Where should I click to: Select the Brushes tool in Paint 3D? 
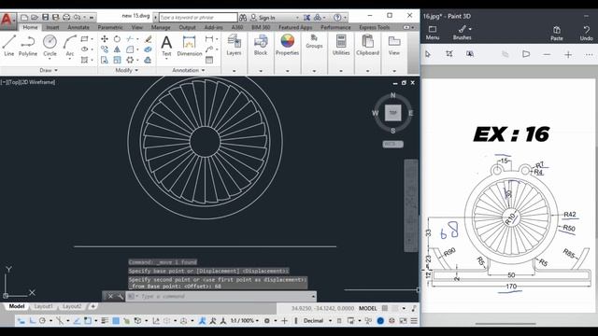(463, 33)
